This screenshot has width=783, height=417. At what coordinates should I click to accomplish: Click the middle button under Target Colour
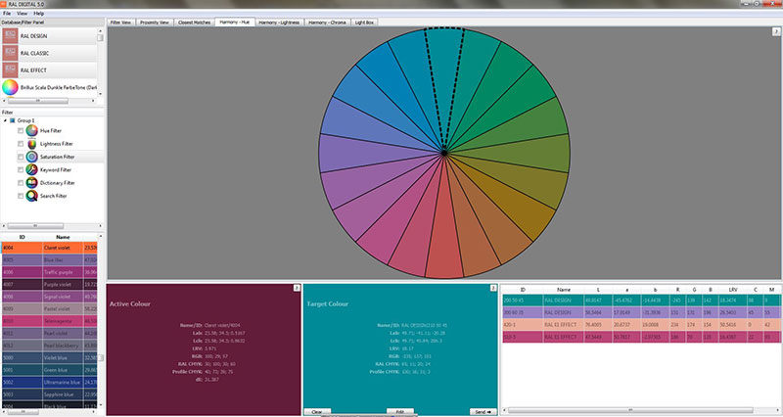(400, 412)
